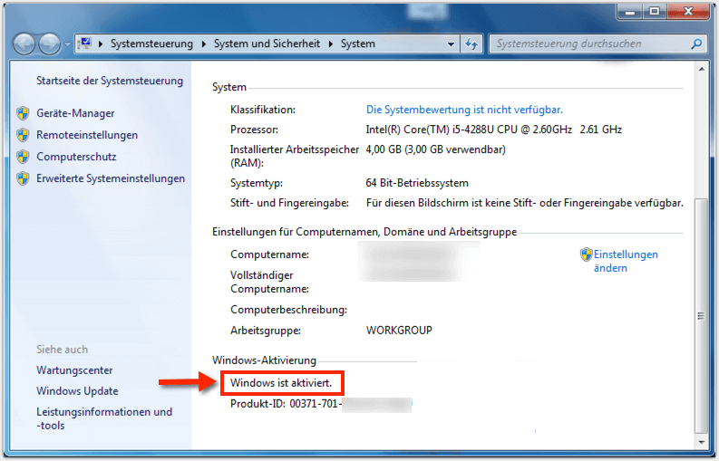Select System und Sicherheit breadcrumb

pyautogui.click(x=267, y=43)
